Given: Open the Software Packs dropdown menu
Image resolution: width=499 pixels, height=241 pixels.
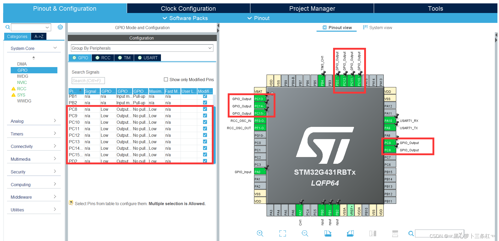Looking at the screenshot, I should pos(185,18).
